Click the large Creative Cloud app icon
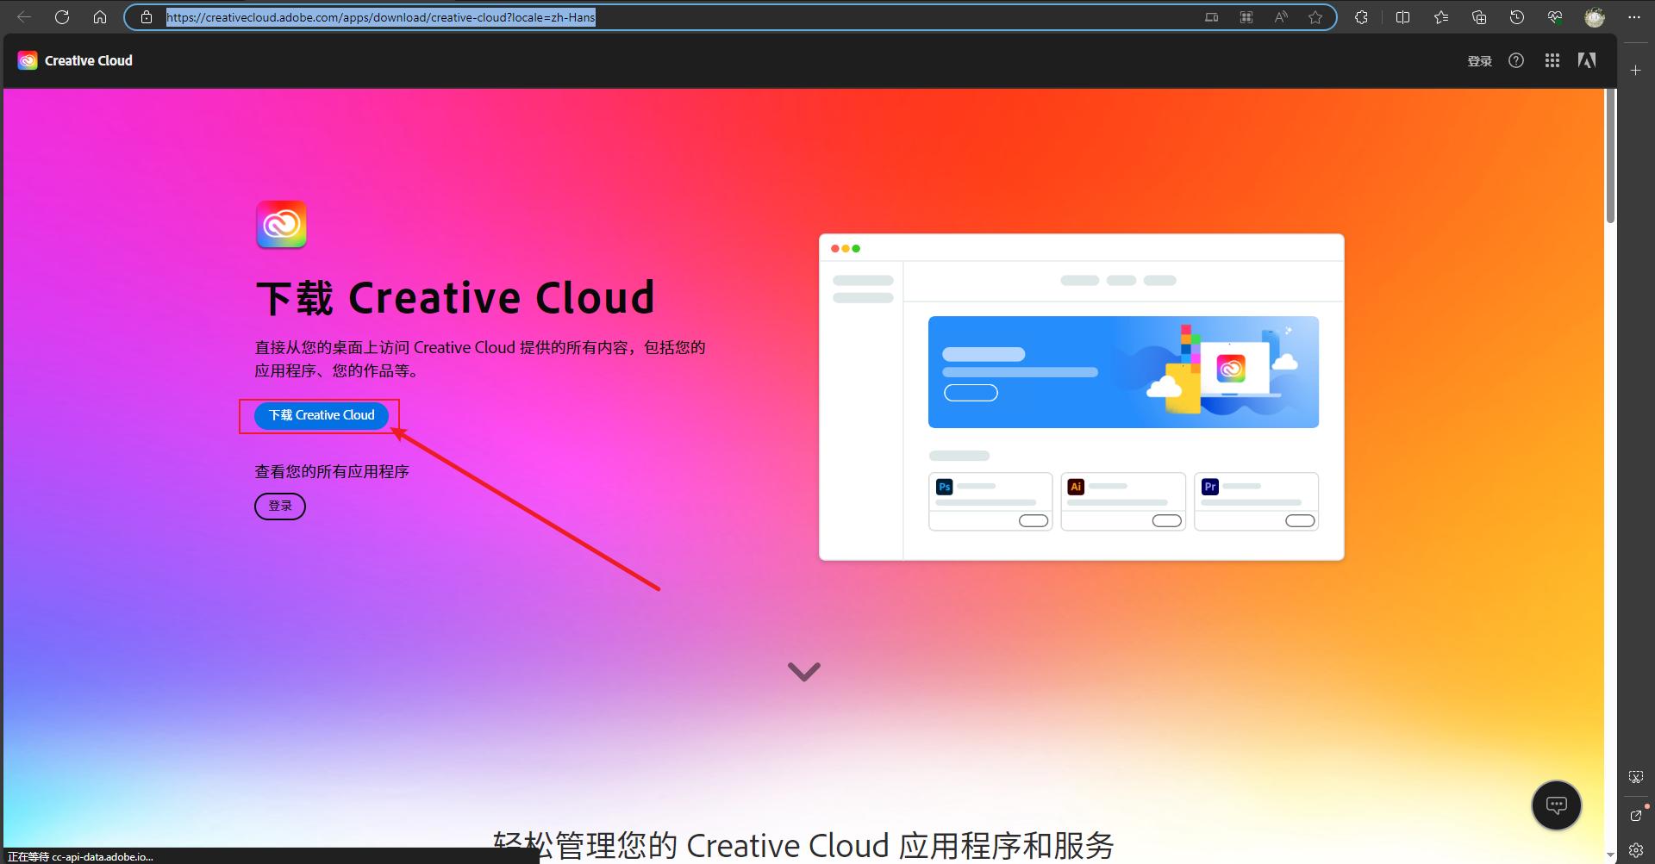Image resolution: width=1655 pixels, height=864 pixels. (x=281, y=225)
